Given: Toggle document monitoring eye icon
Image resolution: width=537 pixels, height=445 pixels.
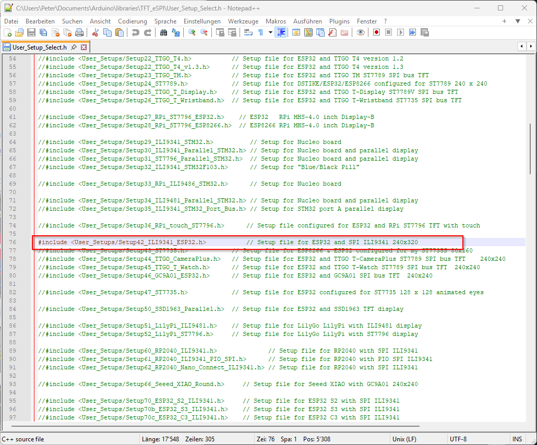Looking at the screenshot, I should (x=360, y=32).
